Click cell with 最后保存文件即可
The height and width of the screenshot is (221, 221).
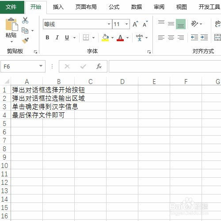point(27,115)
